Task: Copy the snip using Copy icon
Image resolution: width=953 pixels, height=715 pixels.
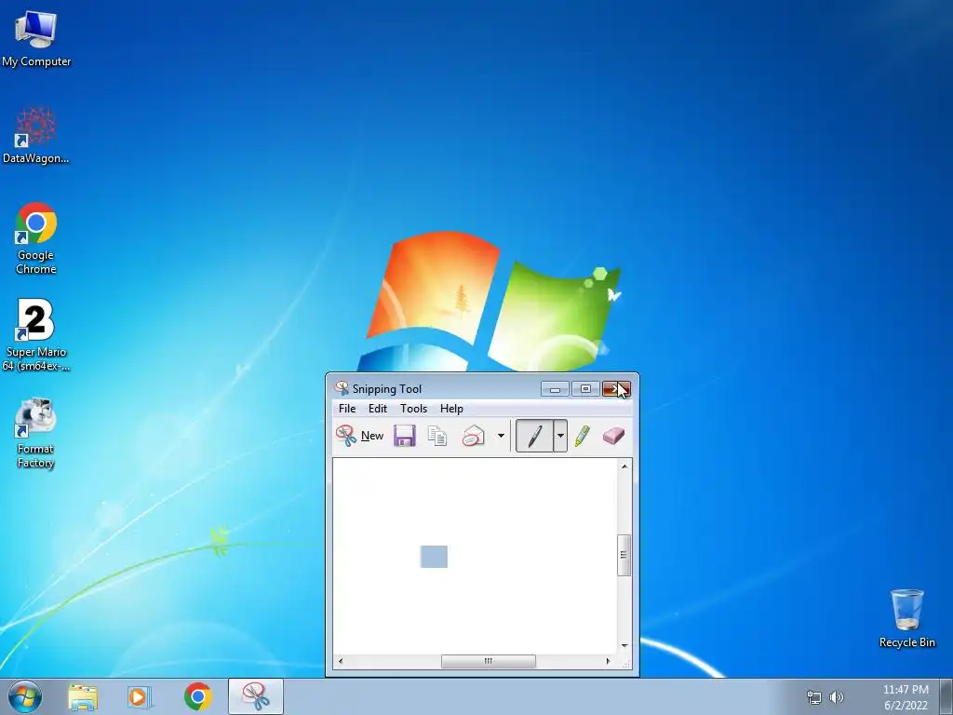Action: click(x=437, y=436)
